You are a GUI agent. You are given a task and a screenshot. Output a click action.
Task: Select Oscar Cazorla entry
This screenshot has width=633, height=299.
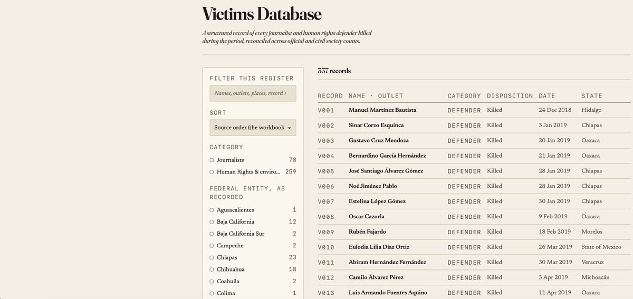pos(367,217)
